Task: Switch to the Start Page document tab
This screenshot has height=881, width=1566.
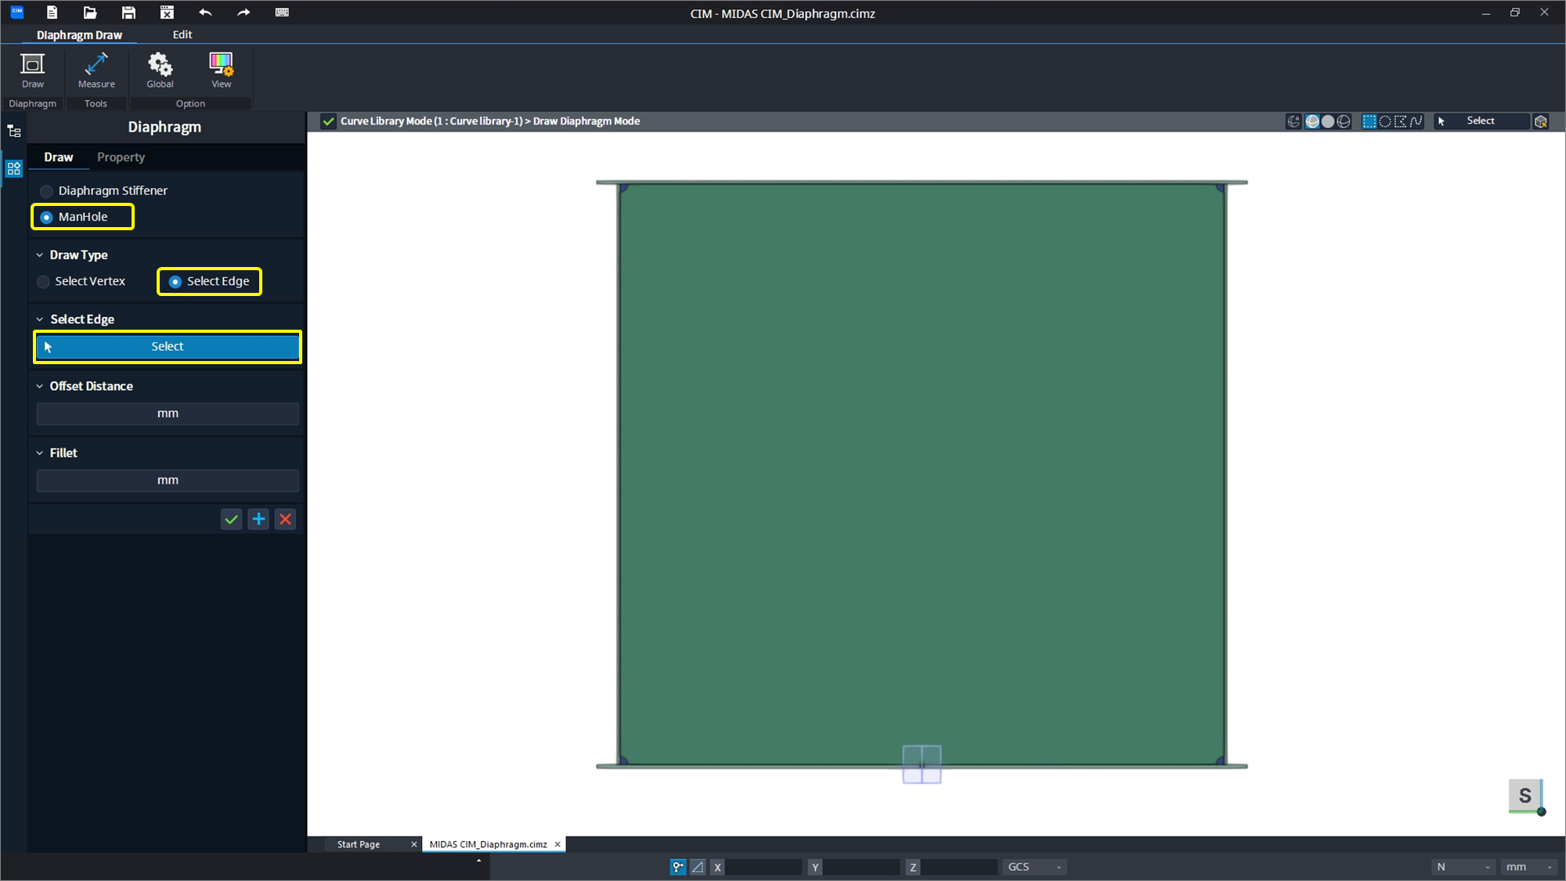Action: [359, 844]
